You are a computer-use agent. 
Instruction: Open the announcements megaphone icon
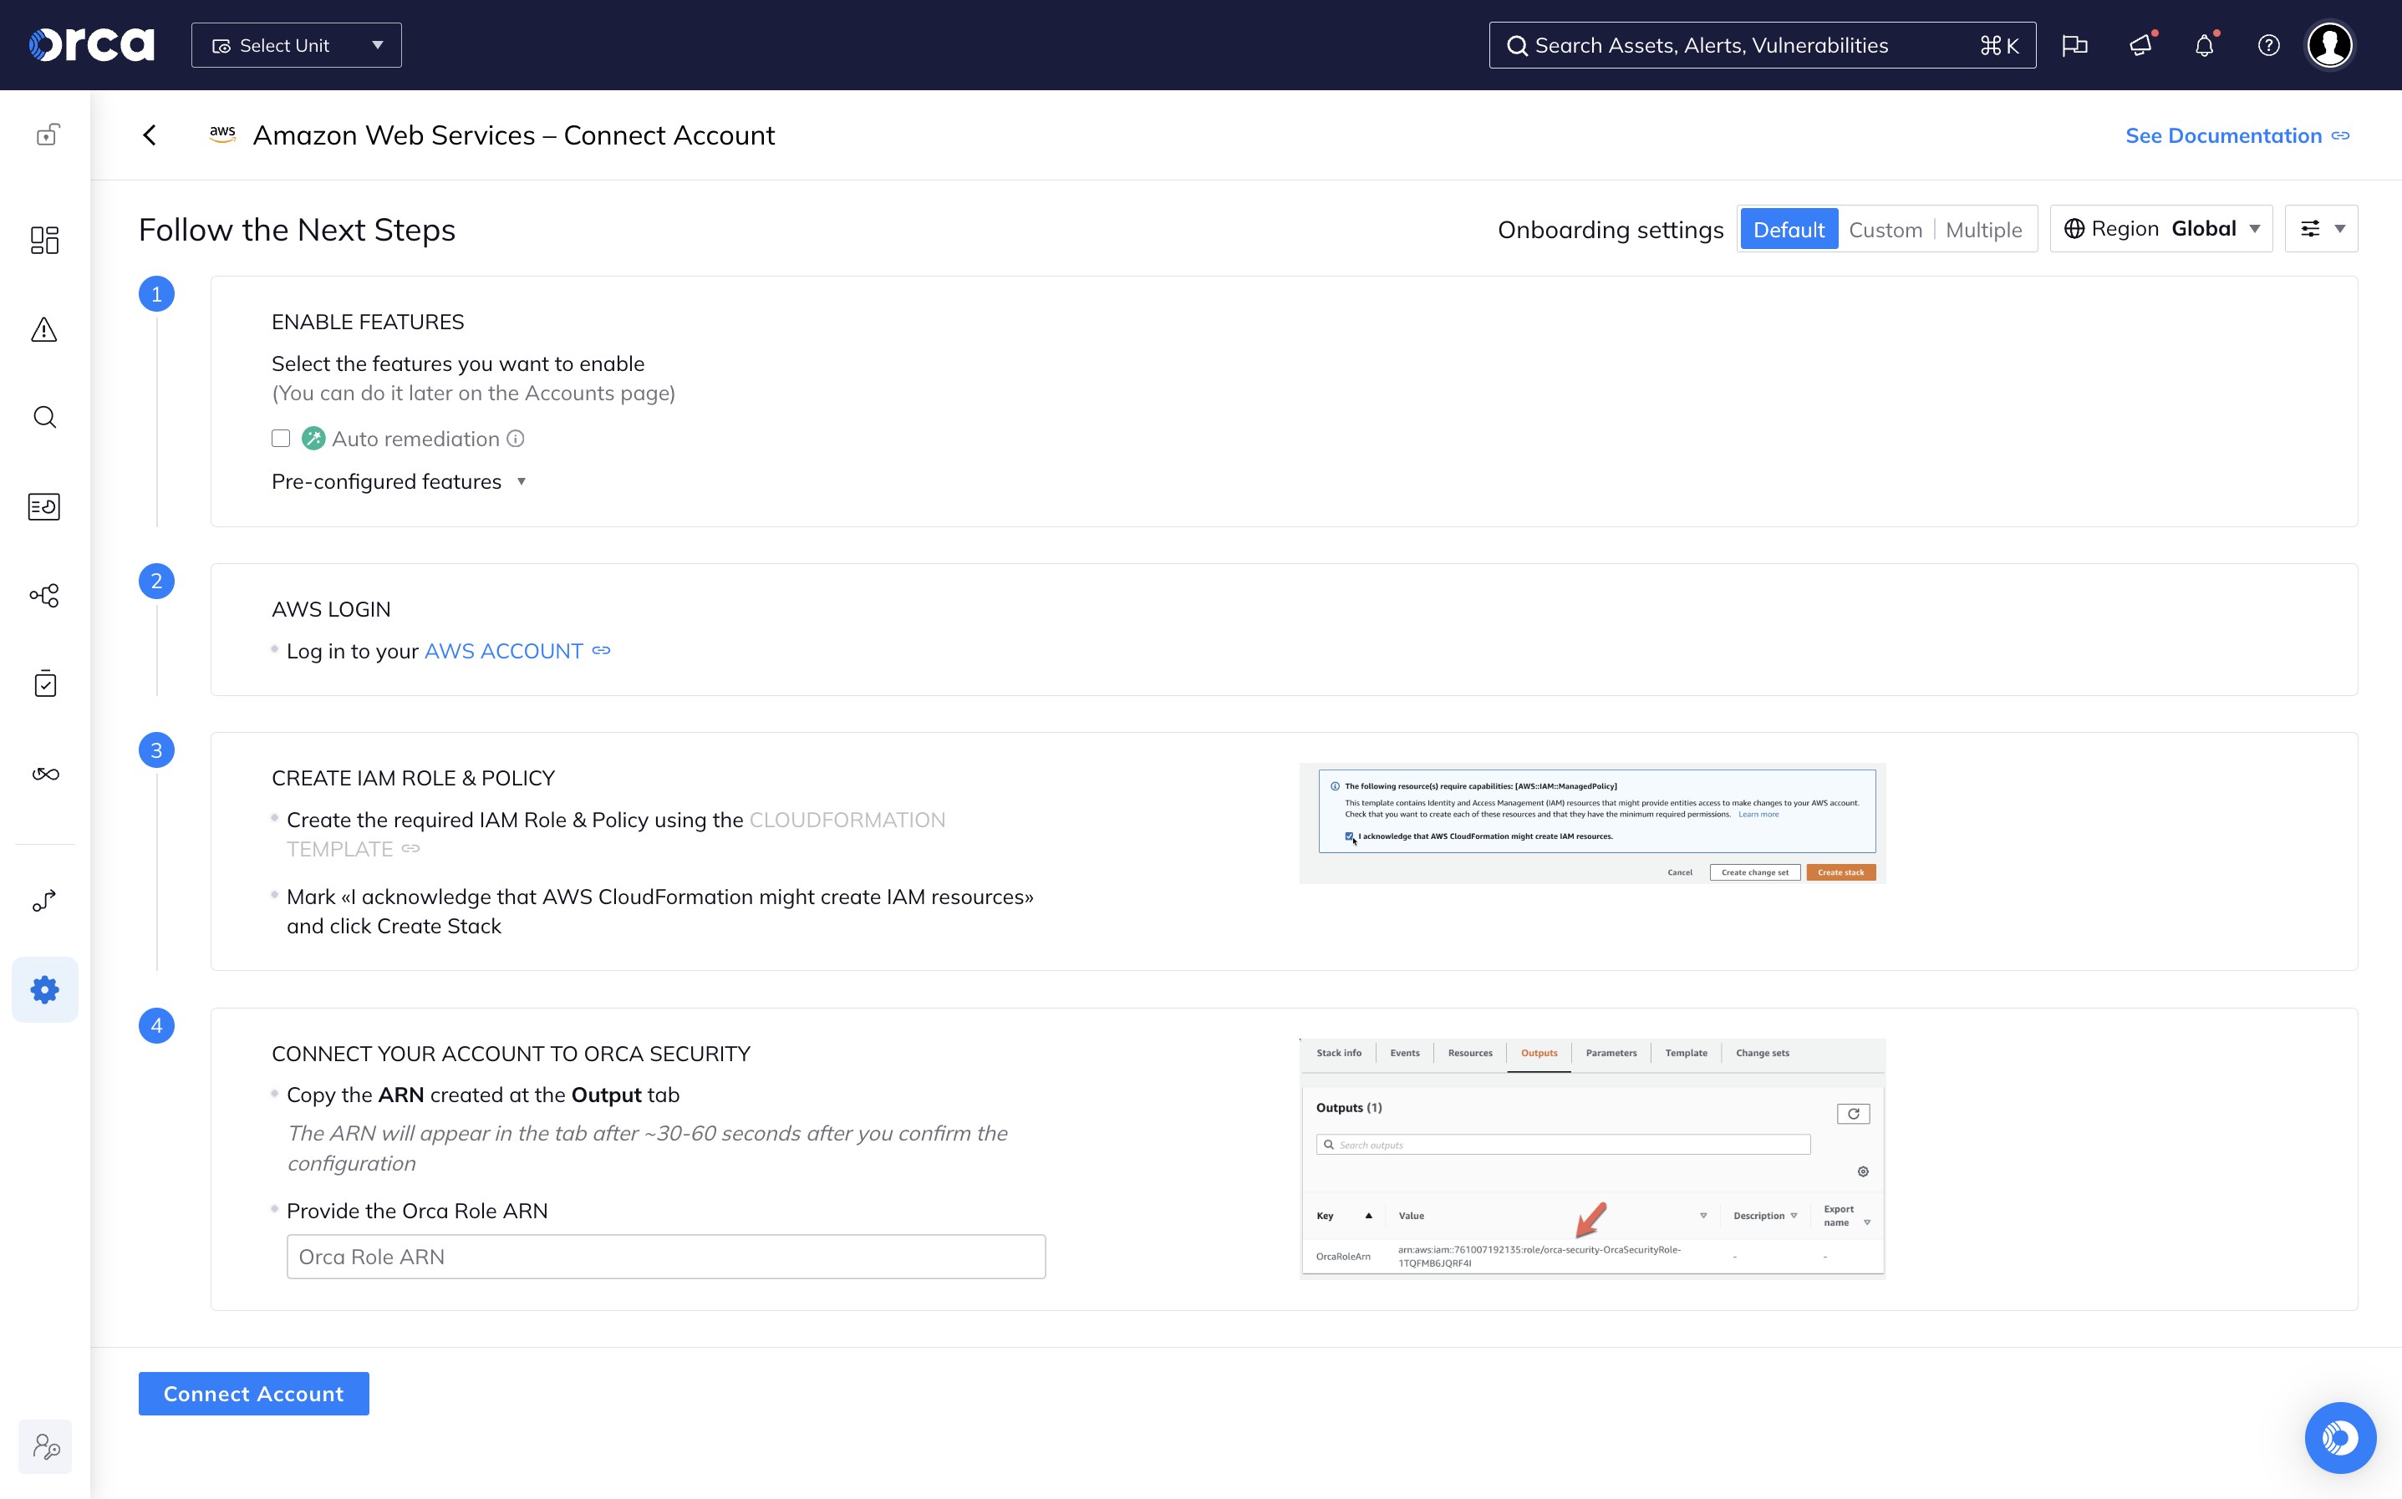2140,46
